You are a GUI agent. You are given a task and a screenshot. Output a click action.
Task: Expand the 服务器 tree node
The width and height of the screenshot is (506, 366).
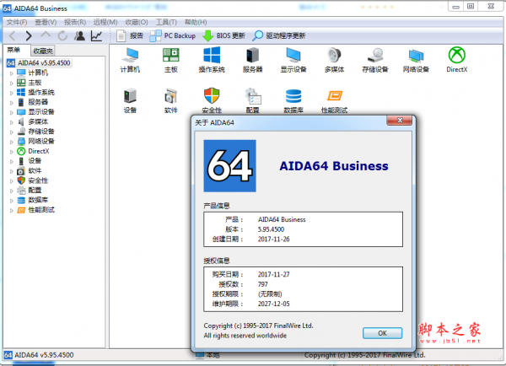tap(11, 103)
